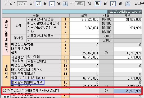Click the row 4 기타 과세 amount cell

coord(84,32)
